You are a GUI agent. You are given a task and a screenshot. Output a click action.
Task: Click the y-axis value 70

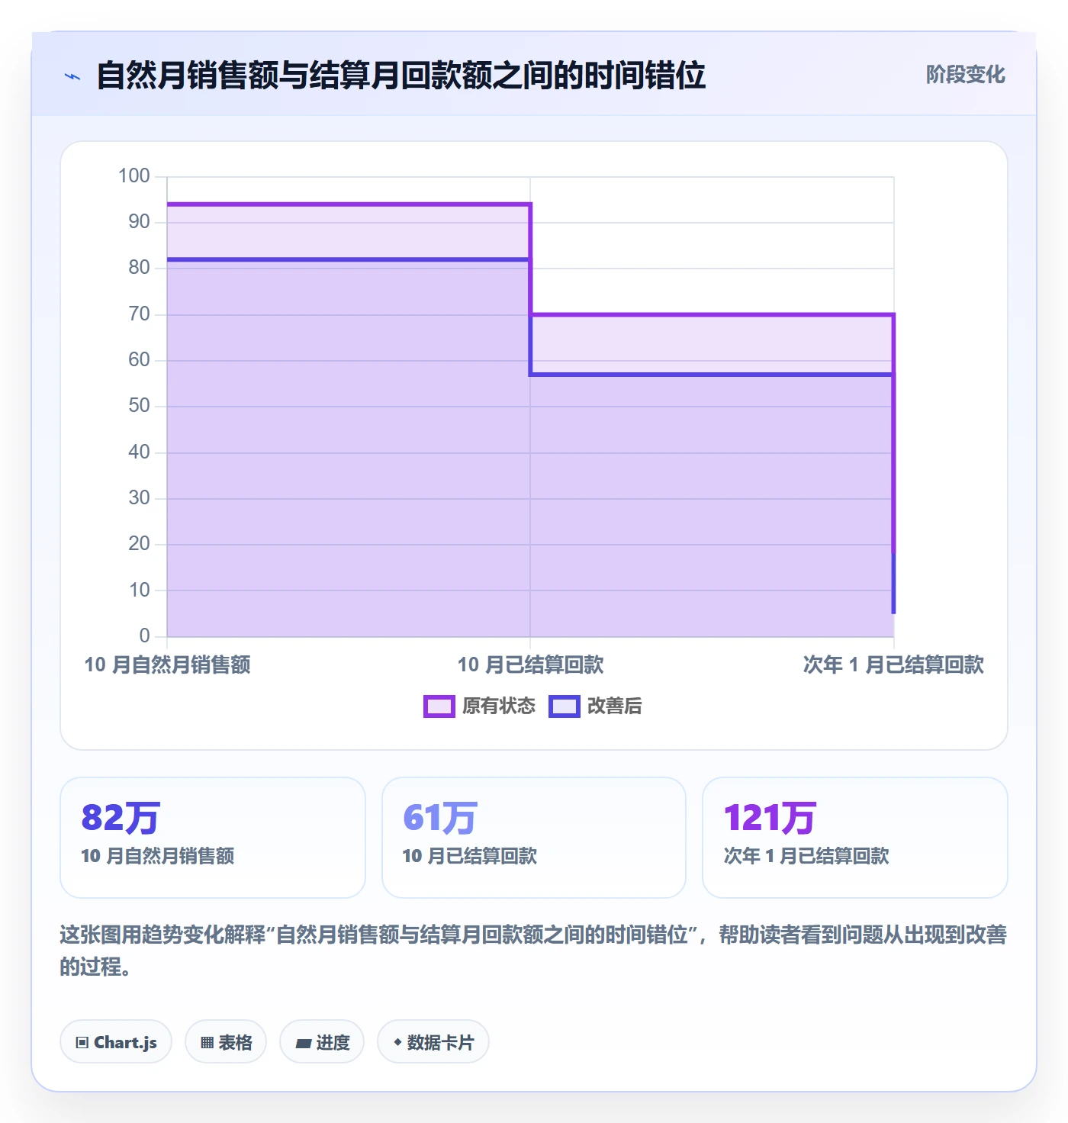pyautogui.click(x=140, y=314)
